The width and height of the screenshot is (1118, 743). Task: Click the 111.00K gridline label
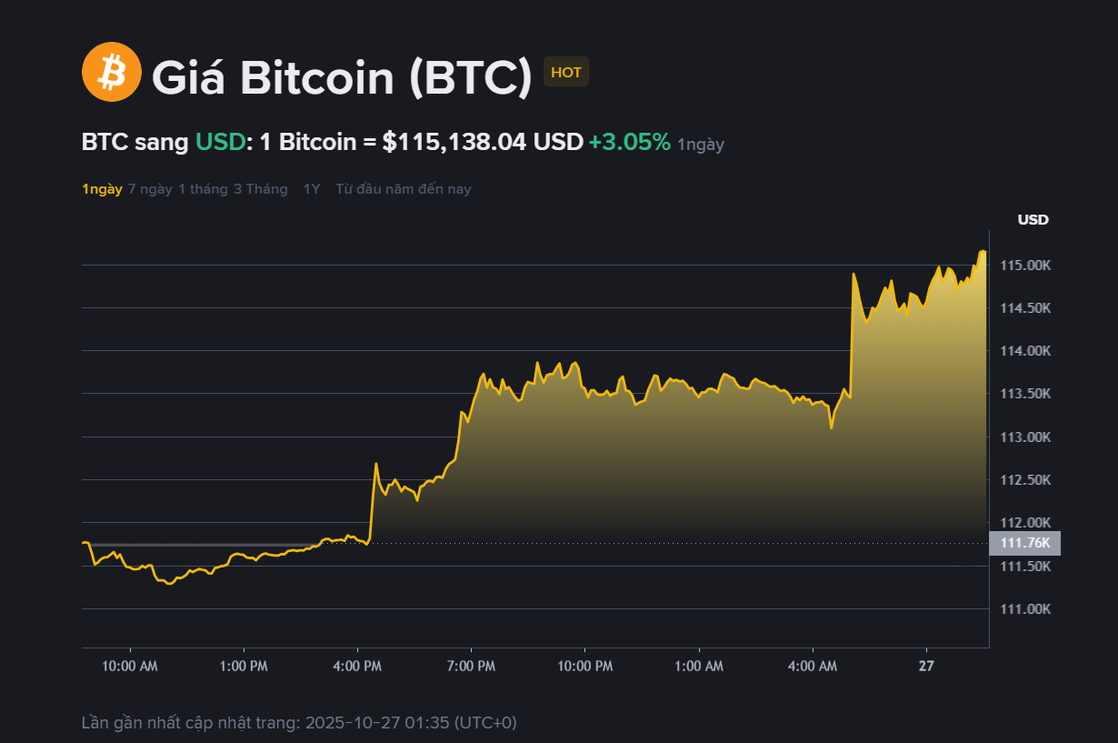[x=1023, y=608]
